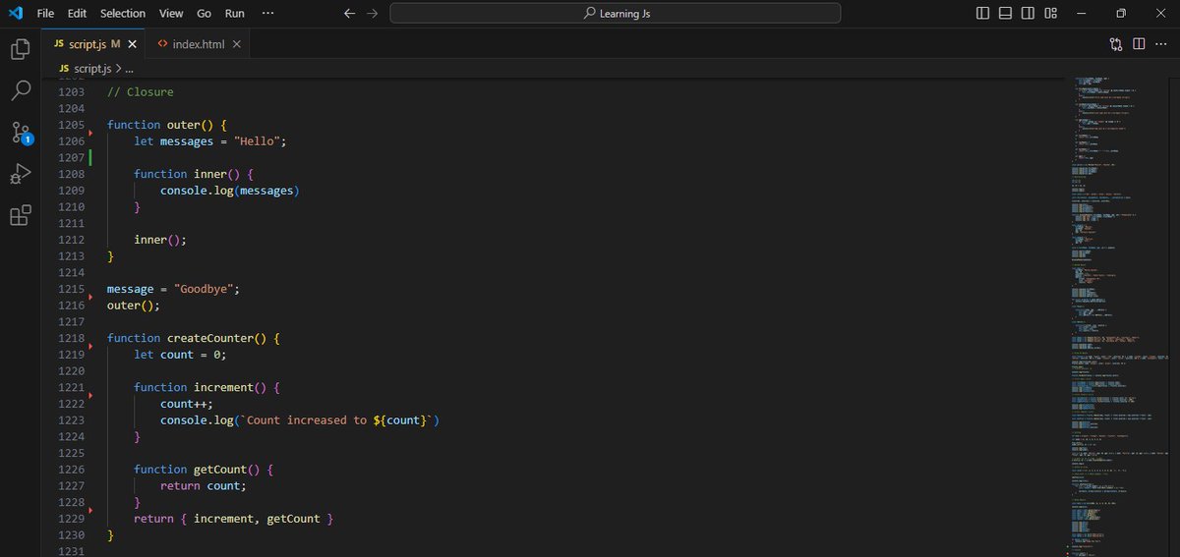Click the git deleted-lines marker beside line 1229
The width and height of the screenshot is (1180, 557).
point(90,510)
